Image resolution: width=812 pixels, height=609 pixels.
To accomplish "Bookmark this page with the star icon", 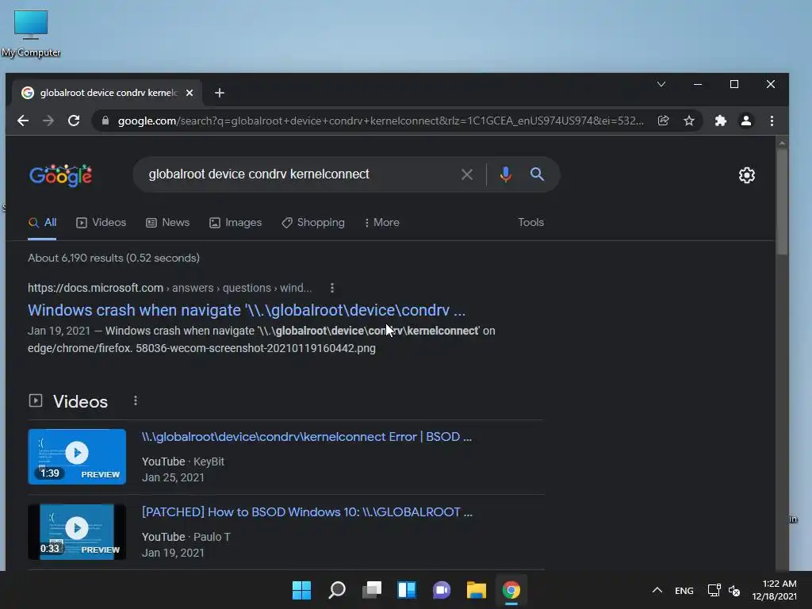I will click(x=689, y=121).
